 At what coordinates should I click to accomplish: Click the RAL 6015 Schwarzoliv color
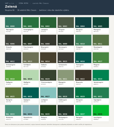tap(66, 58)
